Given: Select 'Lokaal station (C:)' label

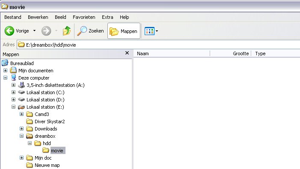Looking at the screenshot, I should click(x=45, y=92).
